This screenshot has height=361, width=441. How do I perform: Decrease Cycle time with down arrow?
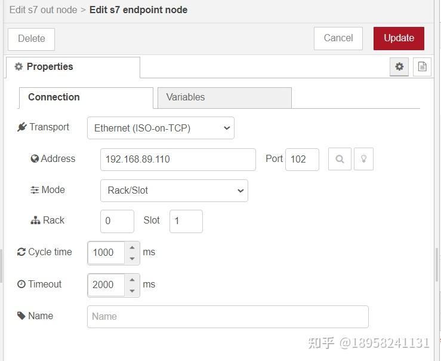point(132,258)
